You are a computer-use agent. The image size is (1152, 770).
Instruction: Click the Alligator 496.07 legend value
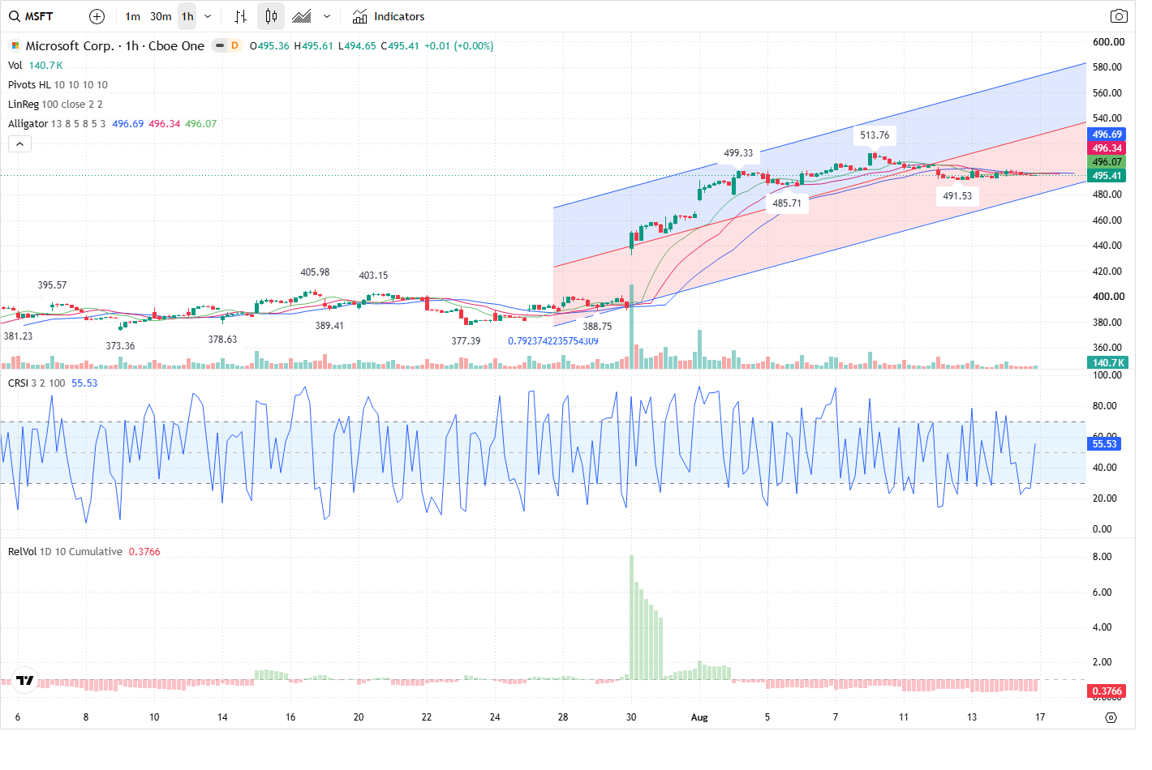tap(200, 124)
